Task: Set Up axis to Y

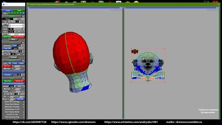Action: 14,22
